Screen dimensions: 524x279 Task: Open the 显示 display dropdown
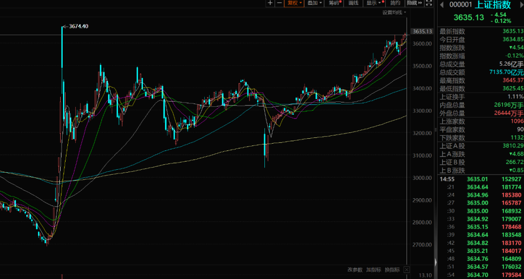click(374, 3)
